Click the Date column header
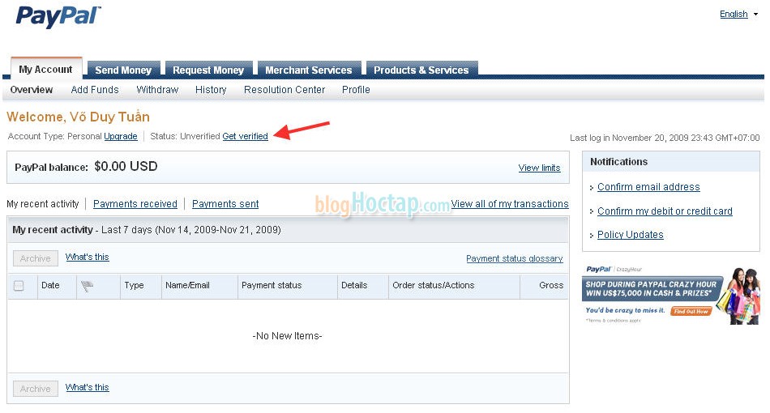The width and height of the screenshot is (770, 413). click(50, 285)
